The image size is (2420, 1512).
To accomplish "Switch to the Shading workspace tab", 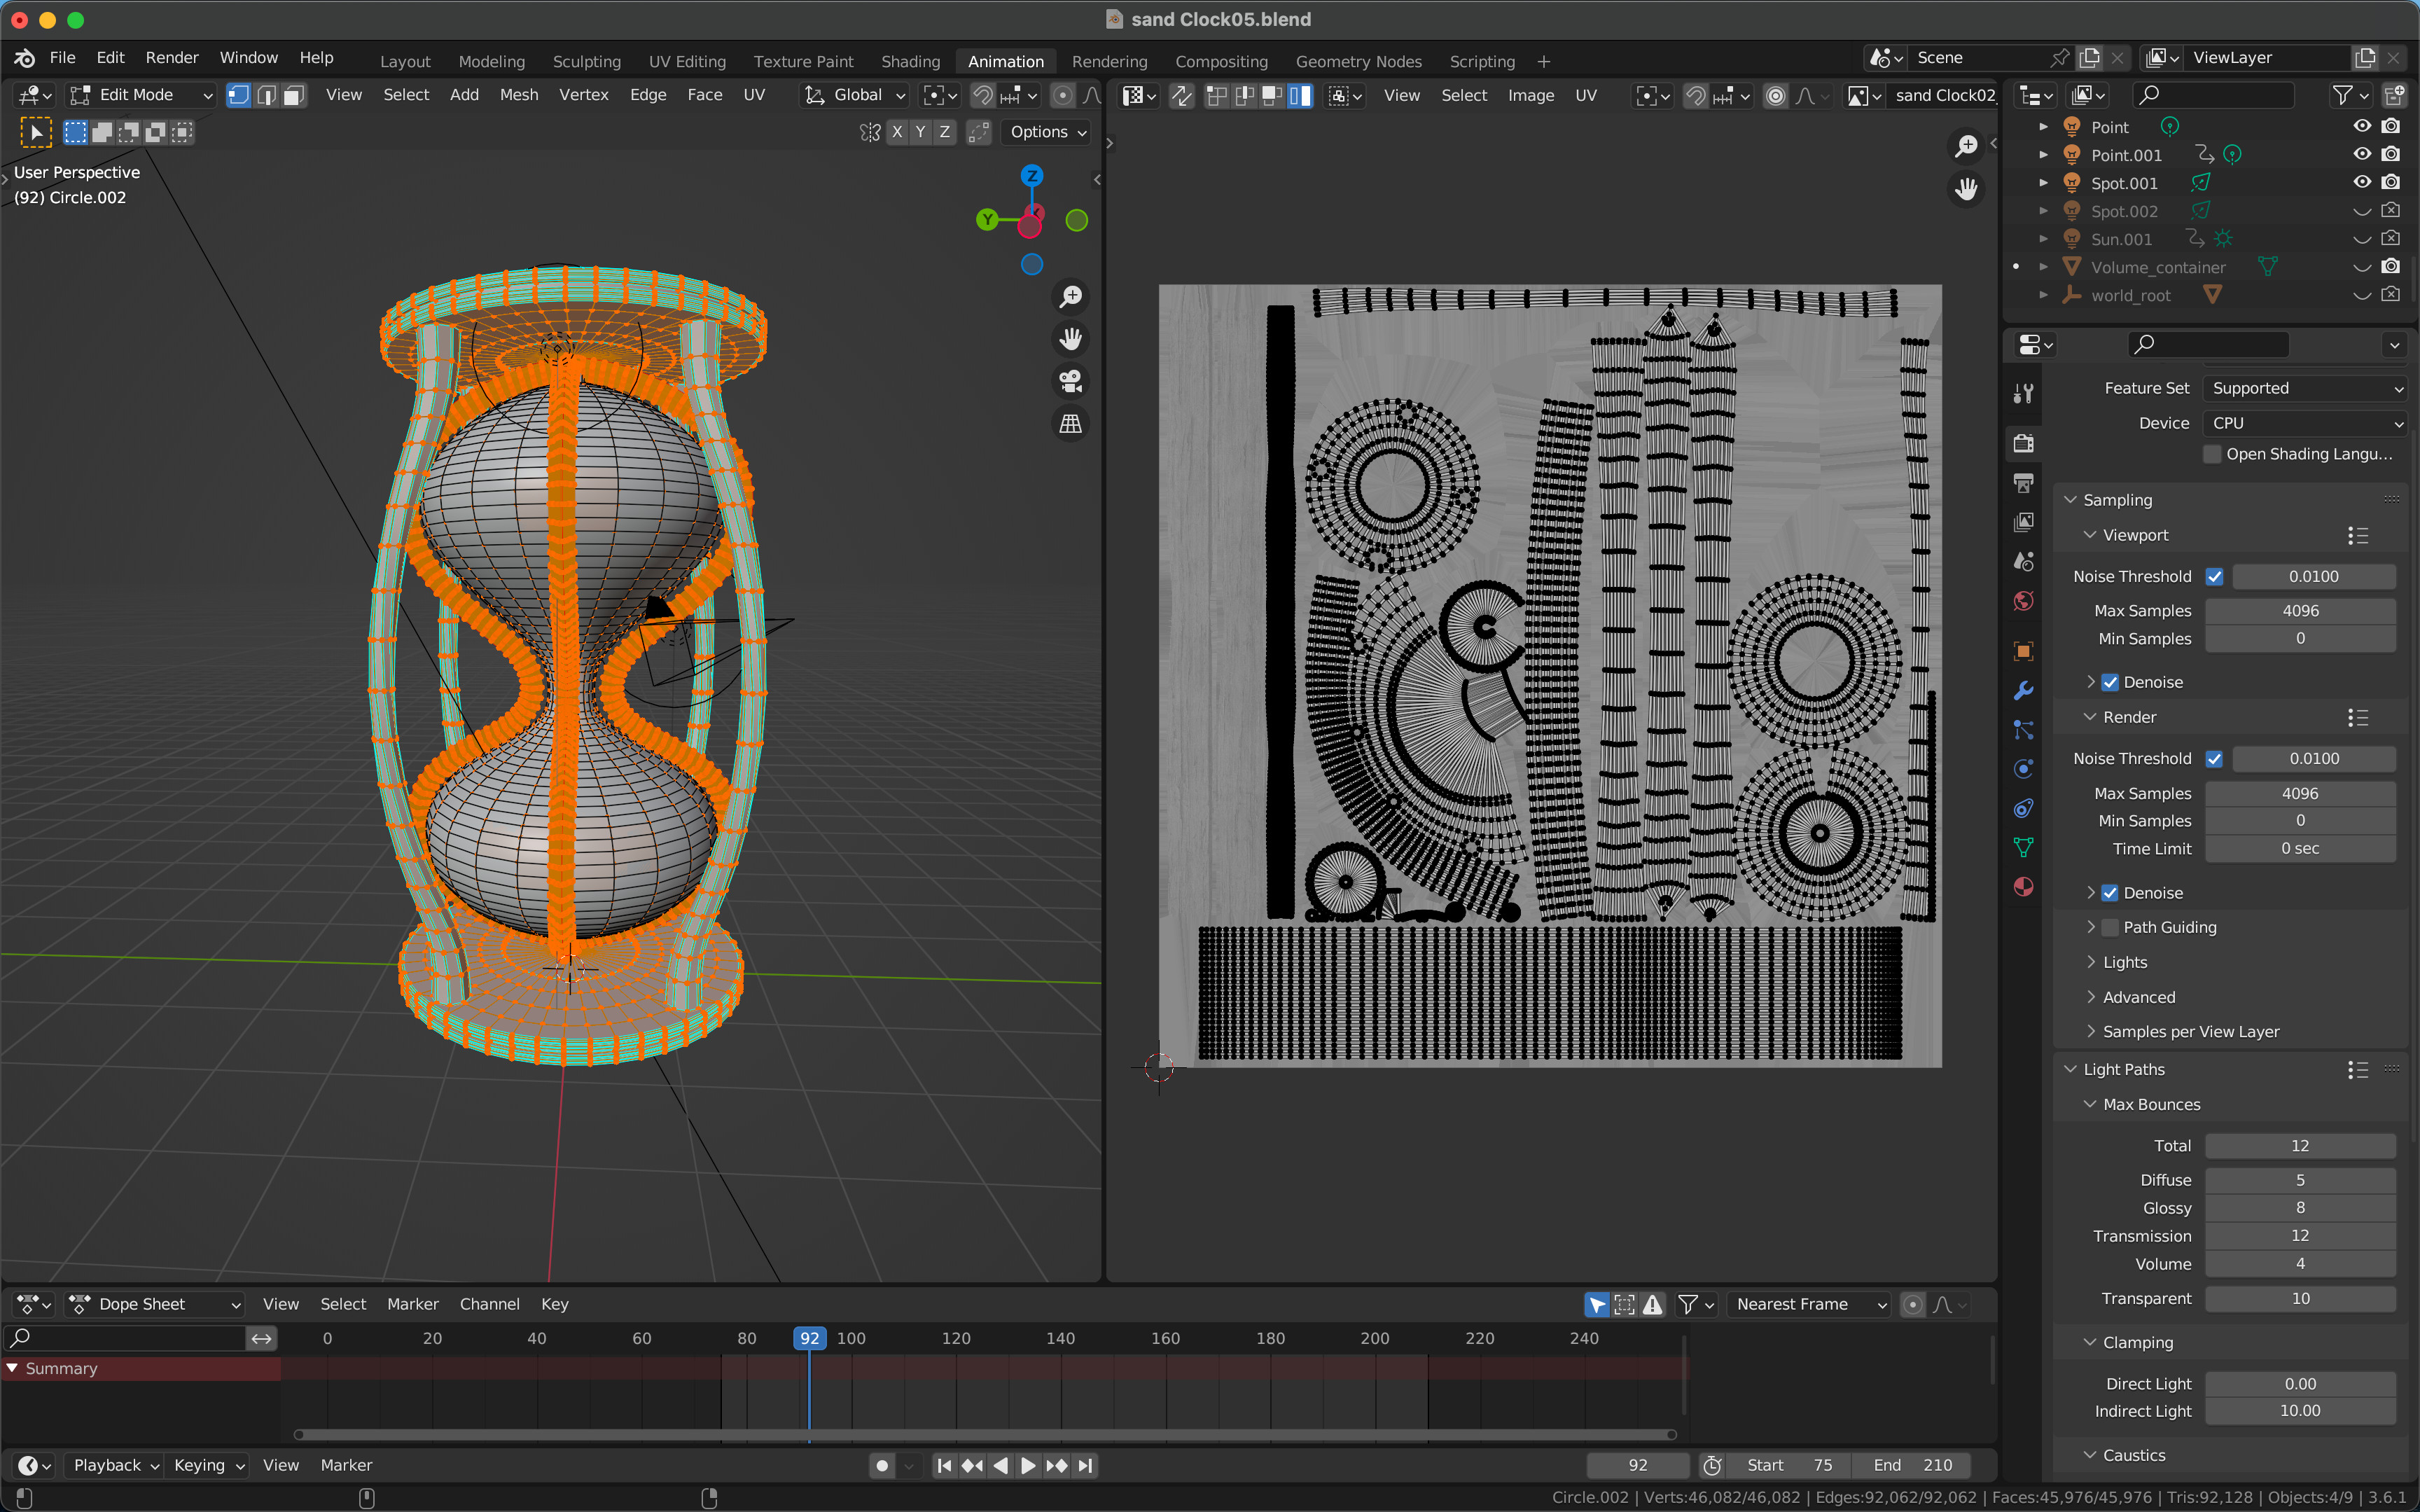I will tap(910, 61).
